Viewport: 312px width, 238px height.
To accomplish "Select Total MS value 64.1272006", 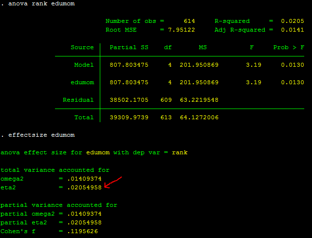I will pos(199,117).
